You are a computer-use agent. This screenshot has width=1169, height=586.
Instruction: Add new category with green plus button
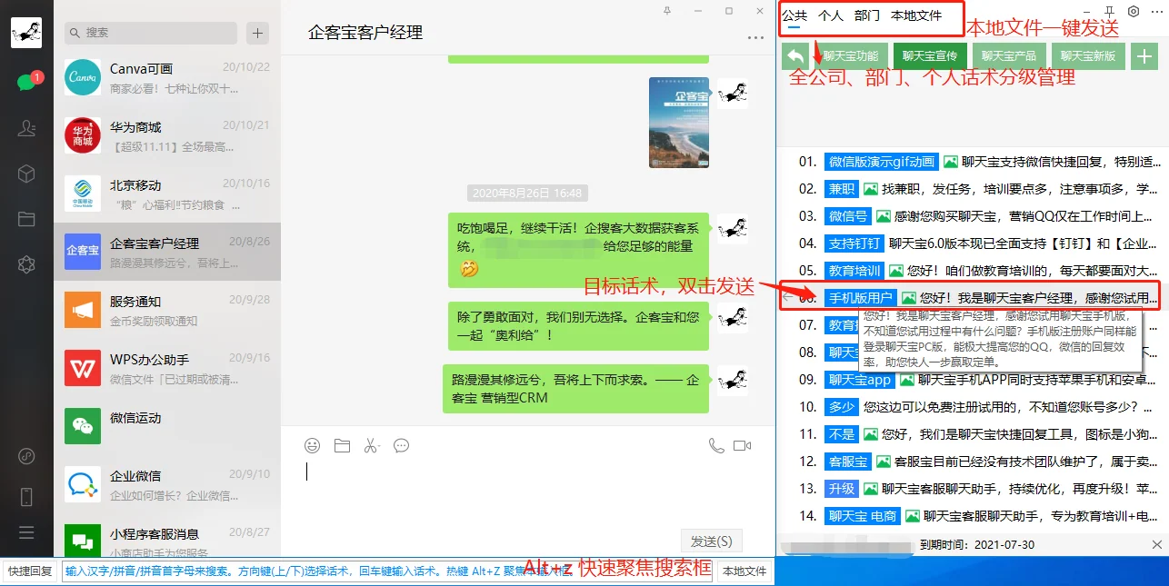click(1144, 55)
